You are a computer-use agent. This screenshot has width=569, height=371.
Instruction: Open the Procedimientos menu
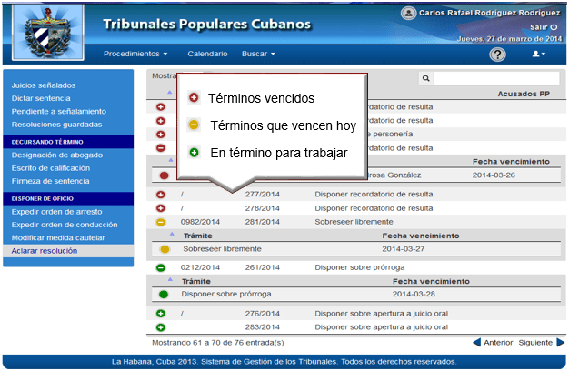pos(135,55)
